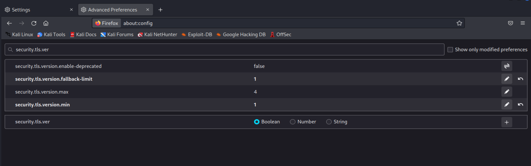The height and width of the screenshot is (166, 531).
Task: Open Firefox hamburger application menu
Action: pyautogui.click(x=523, y=23)
